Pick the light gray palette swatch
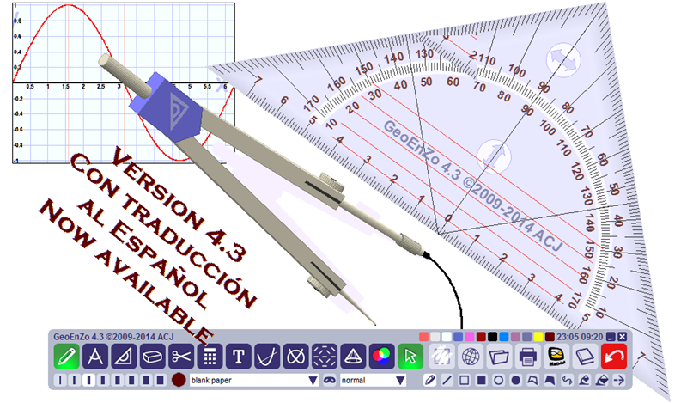Screen dimensions: 687x403 (435, 337)
